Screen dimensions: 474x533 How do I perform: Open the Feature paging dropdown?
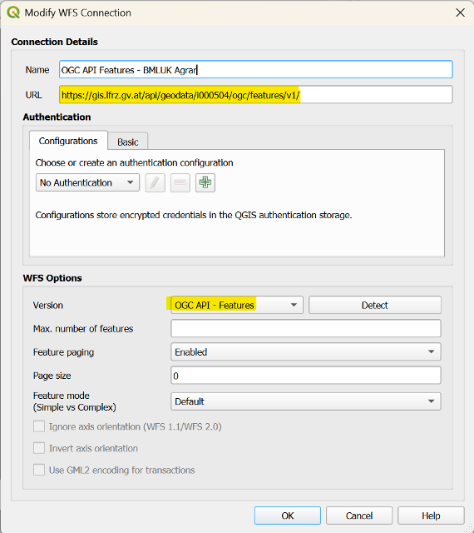[305, 351]
